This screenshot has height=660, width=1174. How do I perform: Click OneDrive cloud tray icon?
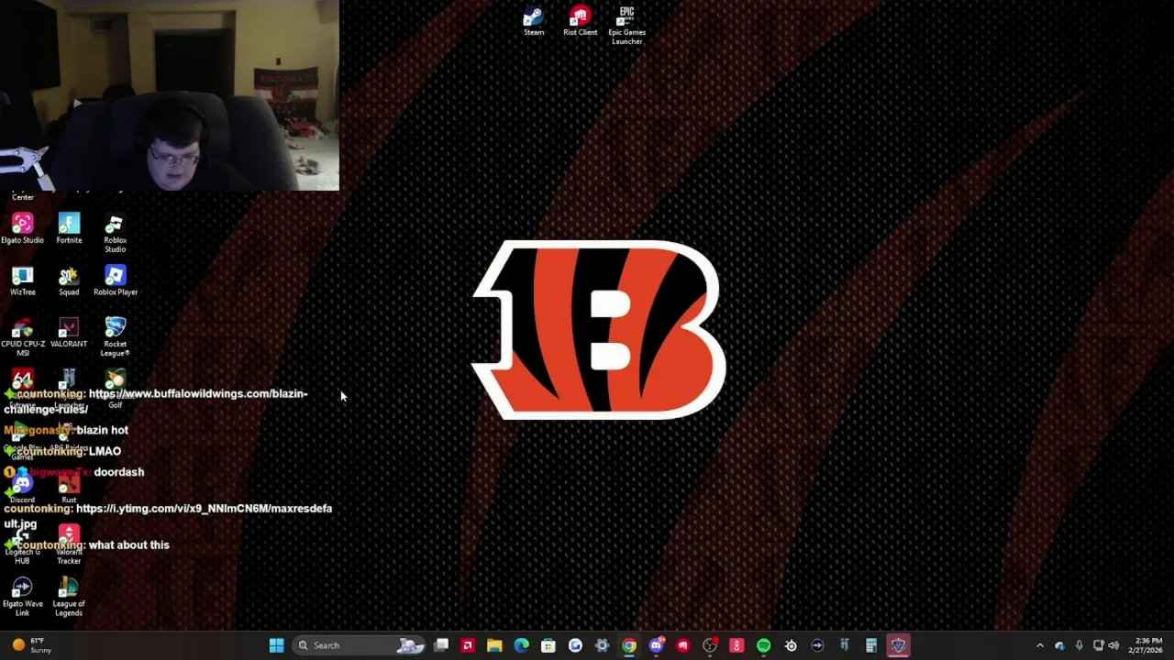(1059, 645)
